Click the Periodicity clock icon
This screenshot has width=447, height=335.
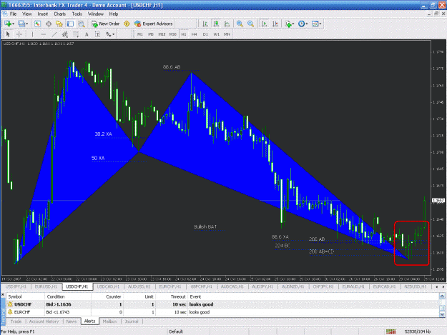click(301, 24)
